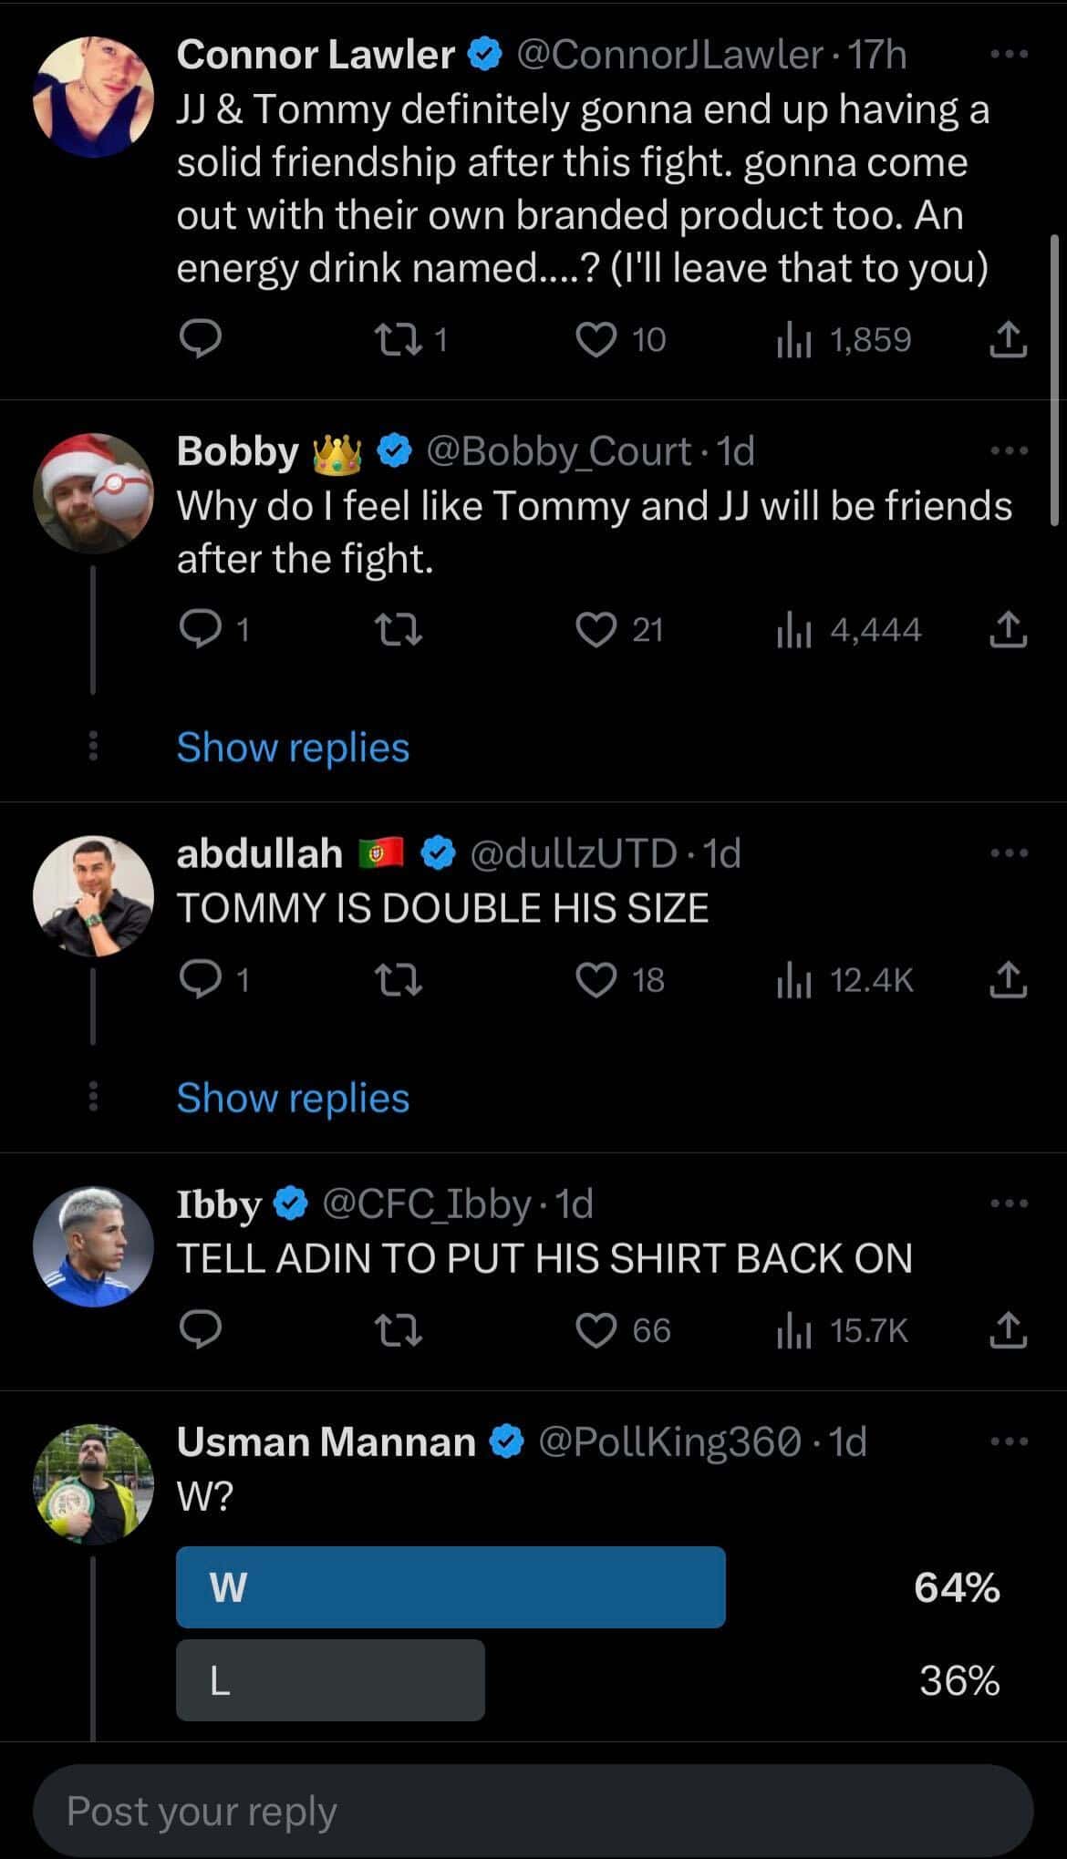Retweet Connor Lawler's energy drink tweet

(399, 340)
